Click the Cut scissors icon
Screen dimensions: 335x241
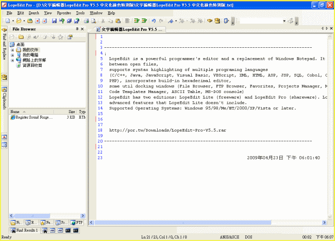(x=103, y=21)
